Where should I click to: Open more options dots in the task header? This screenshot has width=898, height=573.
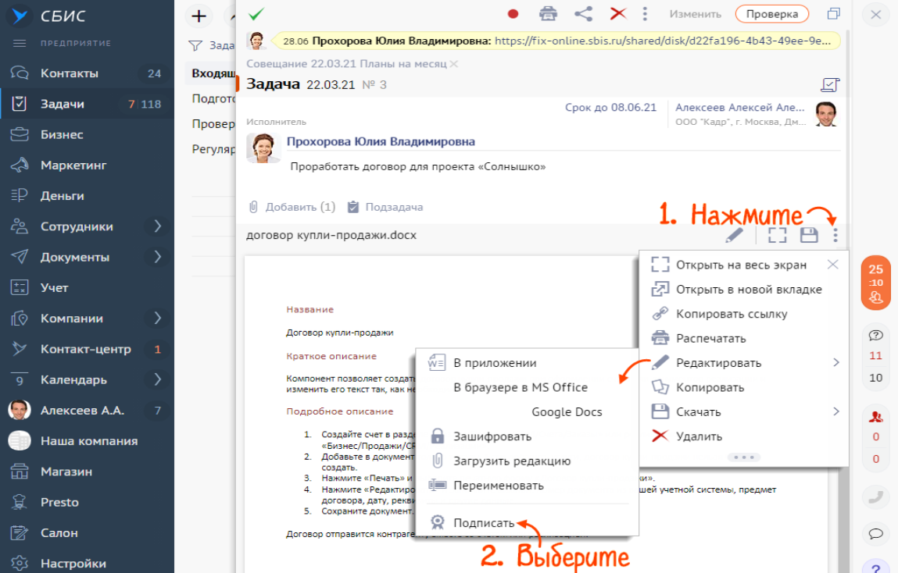(645, 14)
